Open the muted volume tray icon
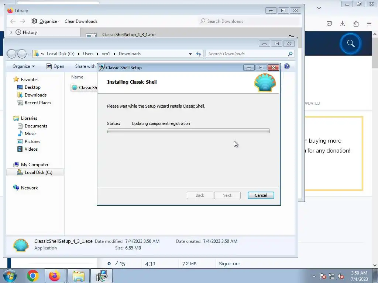Screen dimensions: 378x283 (x=341, y=276)
